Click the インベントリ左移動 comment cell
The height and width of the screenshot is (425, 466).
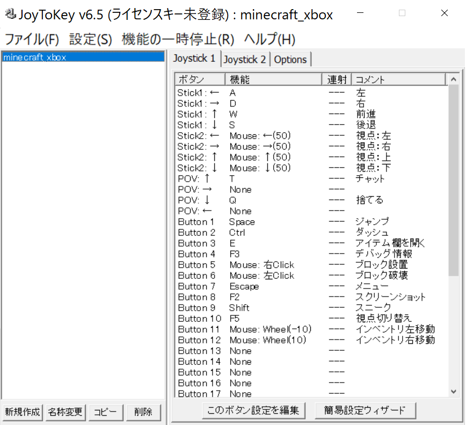[x=395, y=329]
